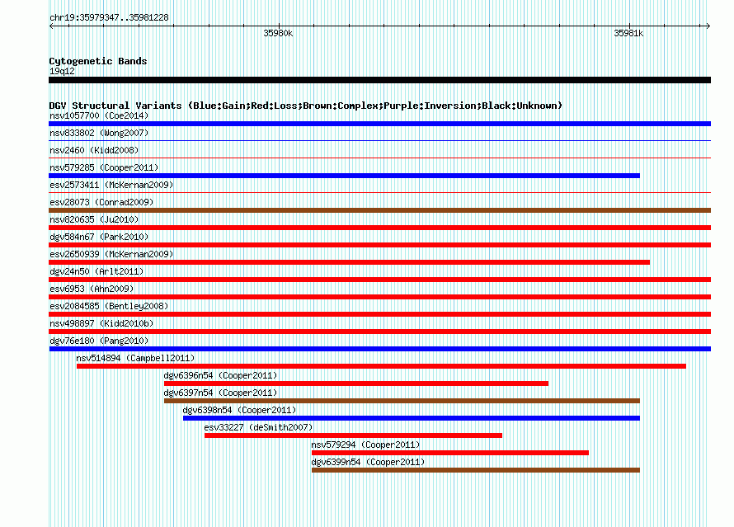Click the red bar under nsv514894
This screenshot has height=527, width=734.
pyautogui.click(x=381, y=366)
